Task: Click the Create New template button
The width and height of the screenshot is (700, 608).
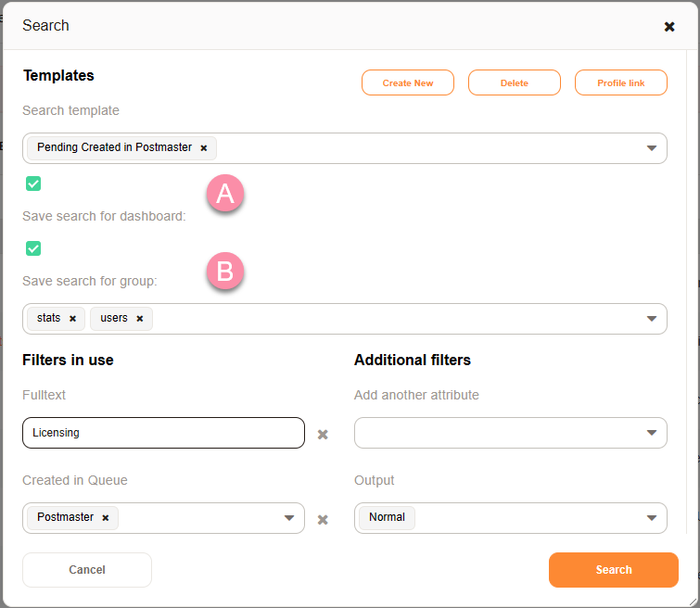Action: point(408,82)
